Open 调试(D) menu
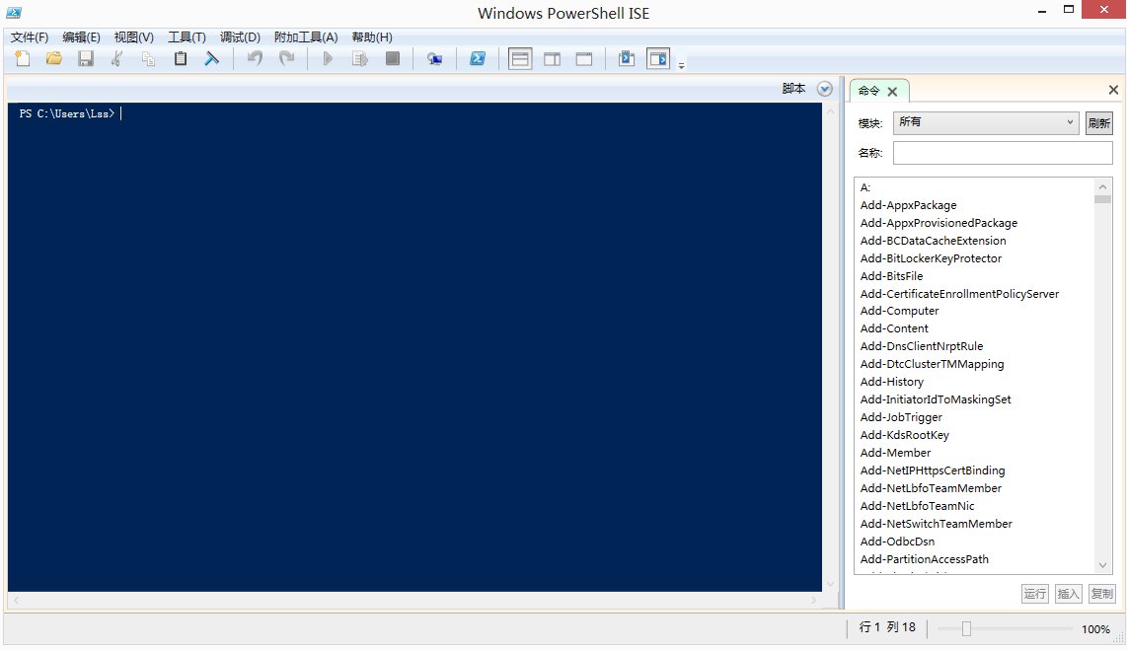This screenshot has width=1127, height=651. point(240,37)
